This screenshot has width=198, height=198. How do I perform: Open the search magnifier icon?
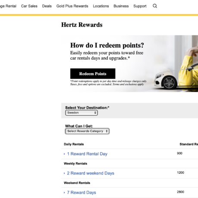(155, 6)
